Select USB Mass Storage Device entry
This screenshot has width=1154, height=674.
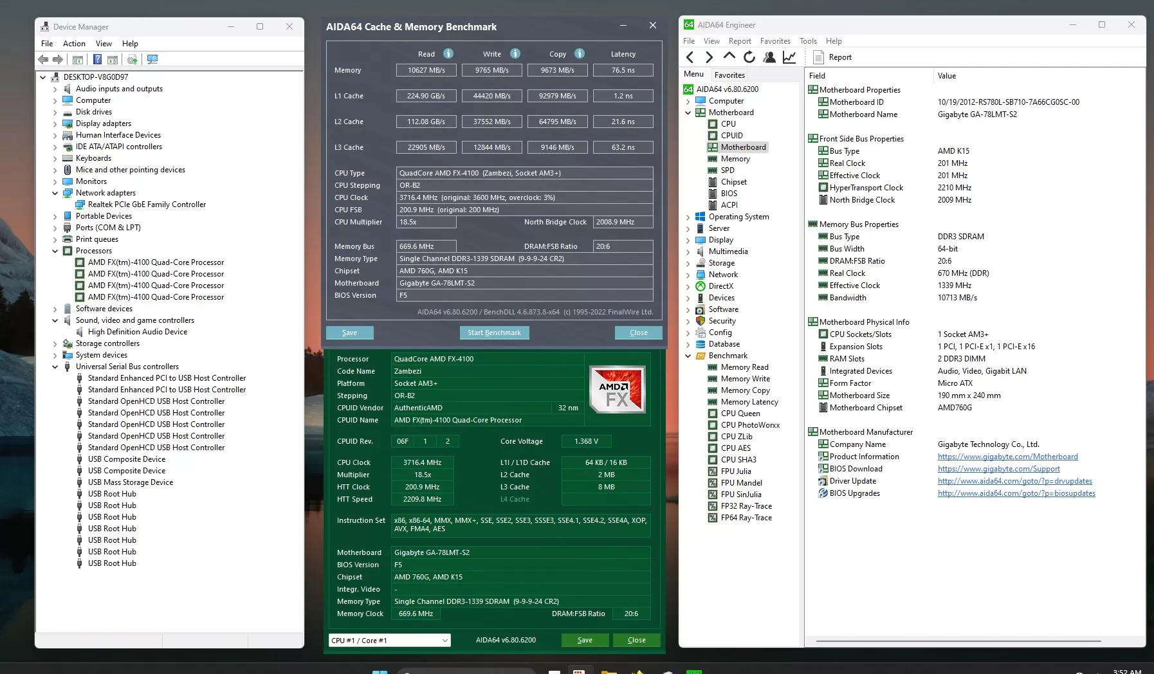(131, 482)
